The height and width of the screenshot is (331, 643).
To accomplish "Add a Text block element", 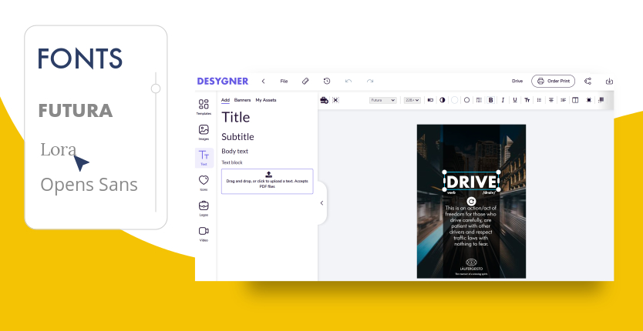I will point(232,162).
